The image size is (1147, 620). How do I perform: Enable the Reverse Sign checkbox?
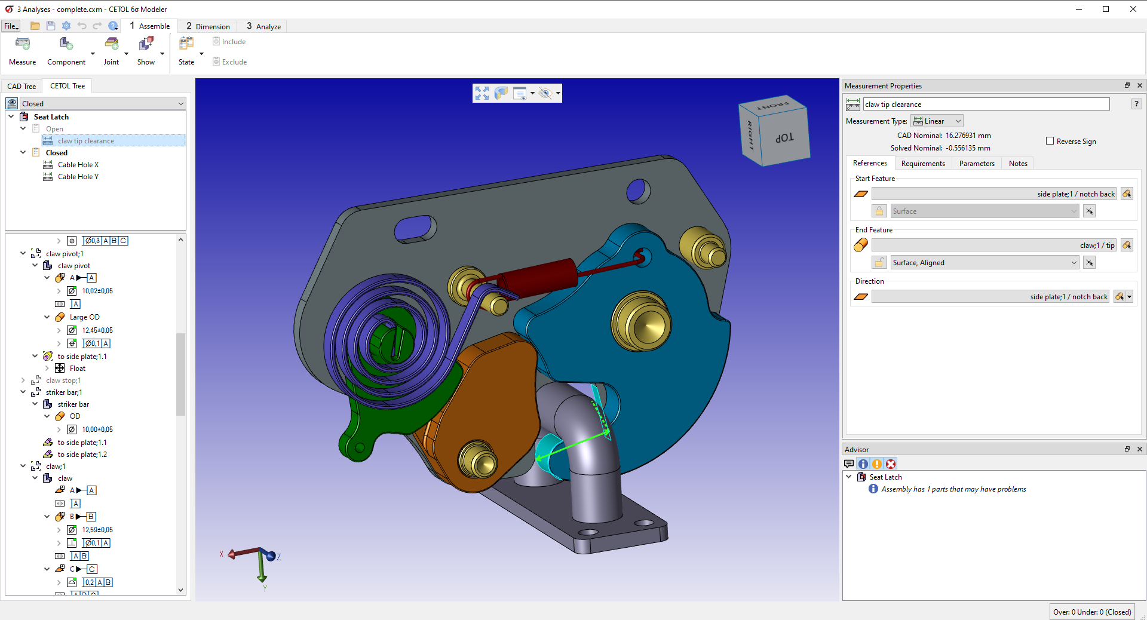[x=1050, y=141]
